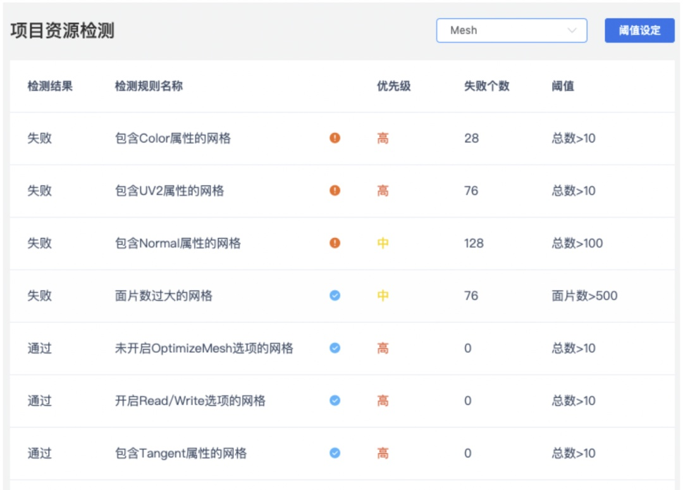This screenshot has height=490, width=683.
Task: Click the 检测结果 column header
Action: [50, 86]
